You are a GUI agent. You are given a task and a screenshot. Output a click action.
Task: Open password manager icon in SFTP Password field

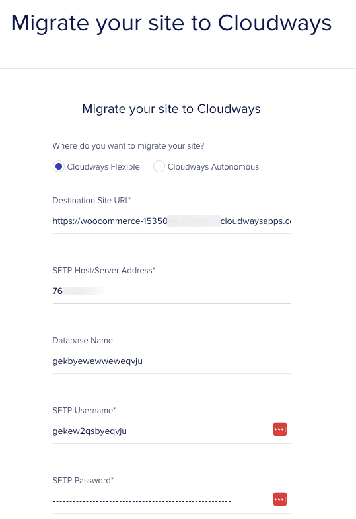coord(280,499)
